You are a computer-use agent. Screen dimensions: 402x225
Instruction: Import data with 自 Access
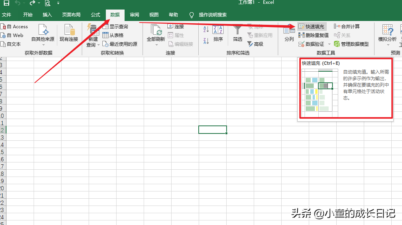(x=15, y=27)
